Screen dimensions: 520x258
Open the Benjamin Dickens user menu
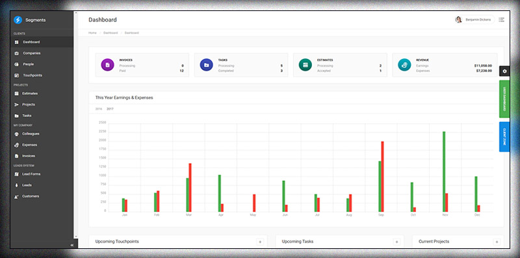[474, 20]
